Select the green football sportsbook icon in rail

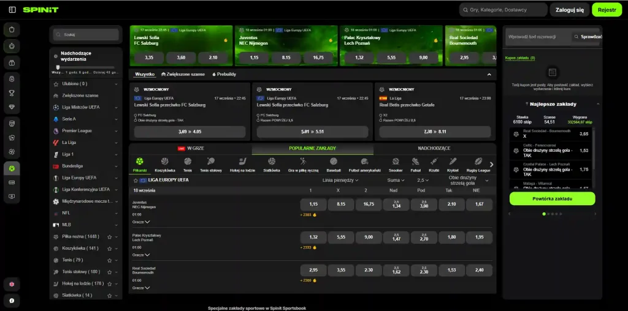click(12, 169)
